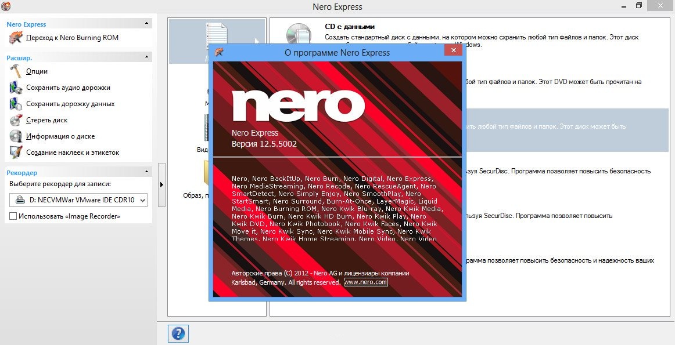Click the Nero Burning ROM switch icon
The height and width of the screenshot is (345, 675).
pos(16,38)
